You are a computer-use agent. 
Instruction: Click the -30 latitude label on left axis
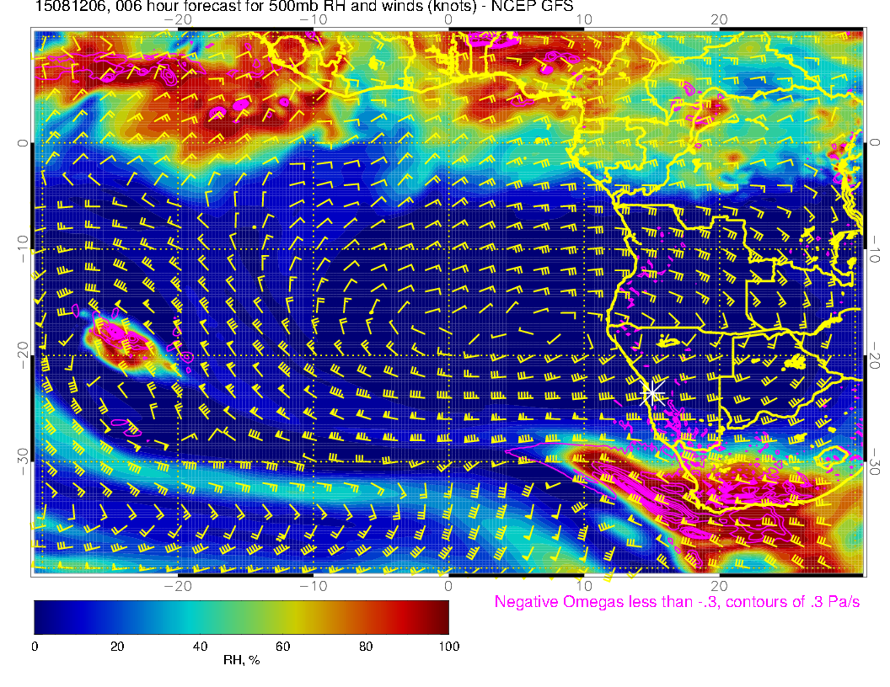pyautogui.click(x=23, y=461)
